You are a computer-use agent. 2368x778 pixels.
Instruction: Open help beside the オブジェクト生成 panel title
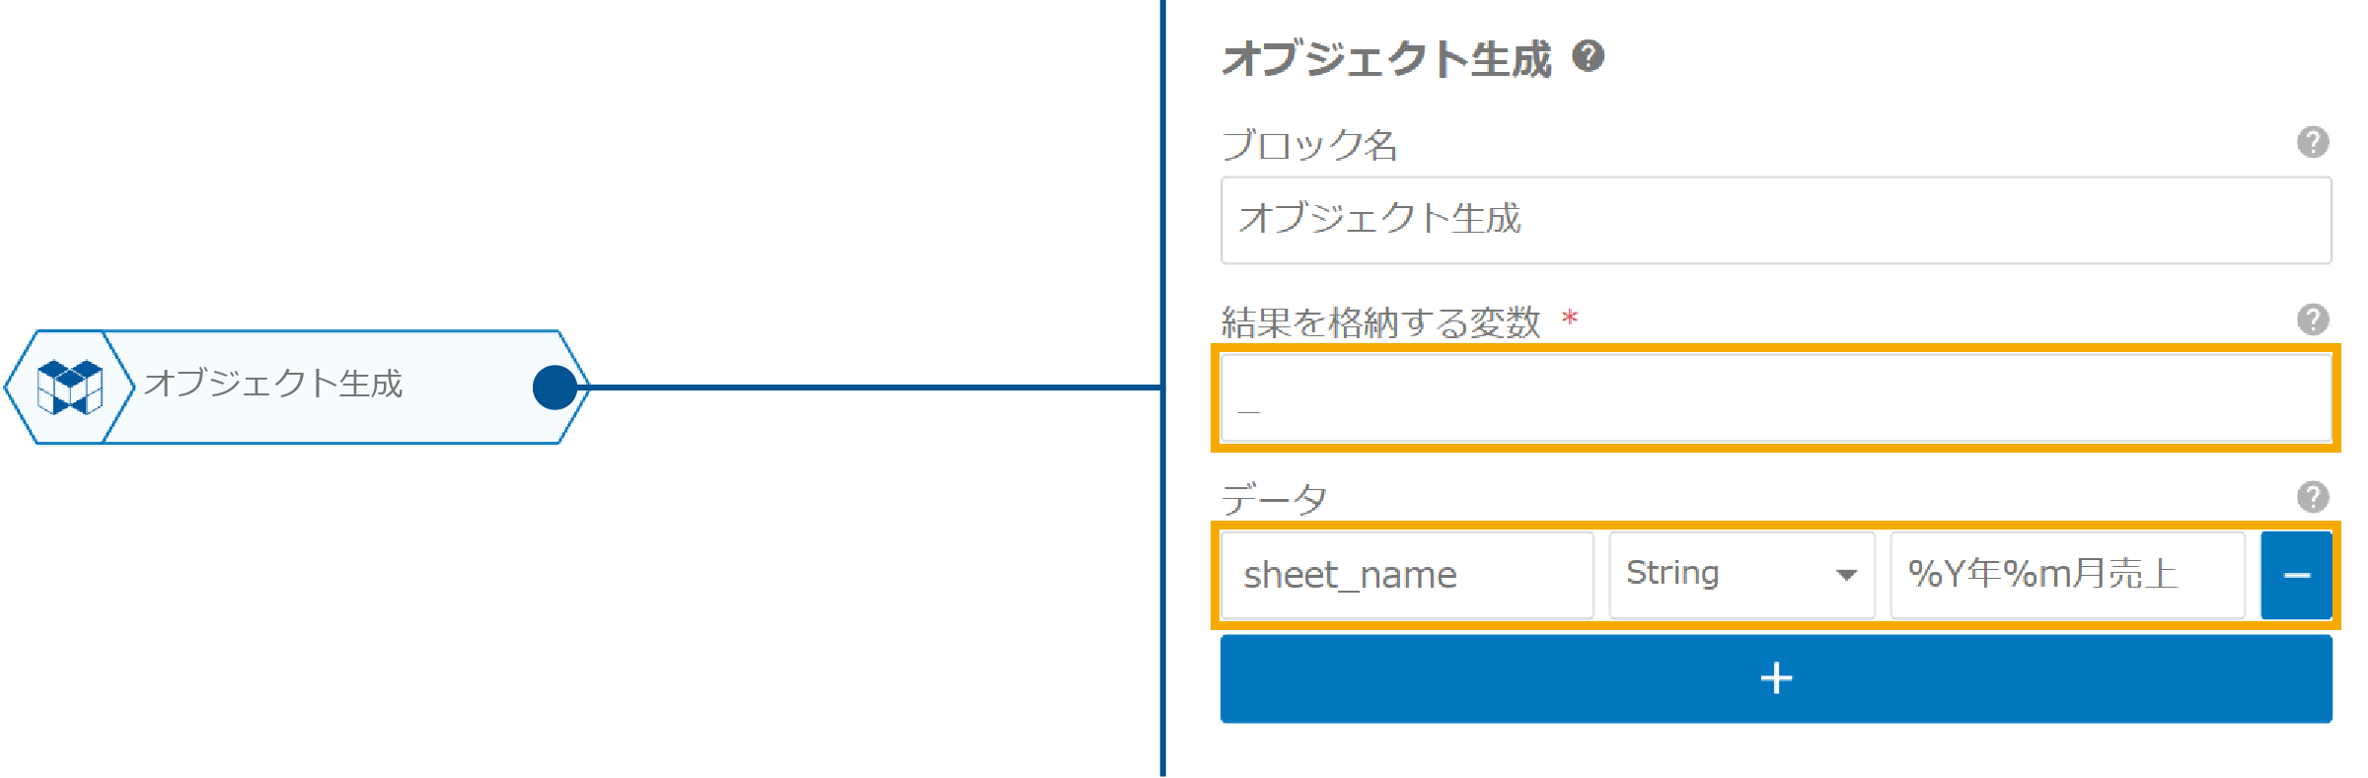click(1588, 56)
